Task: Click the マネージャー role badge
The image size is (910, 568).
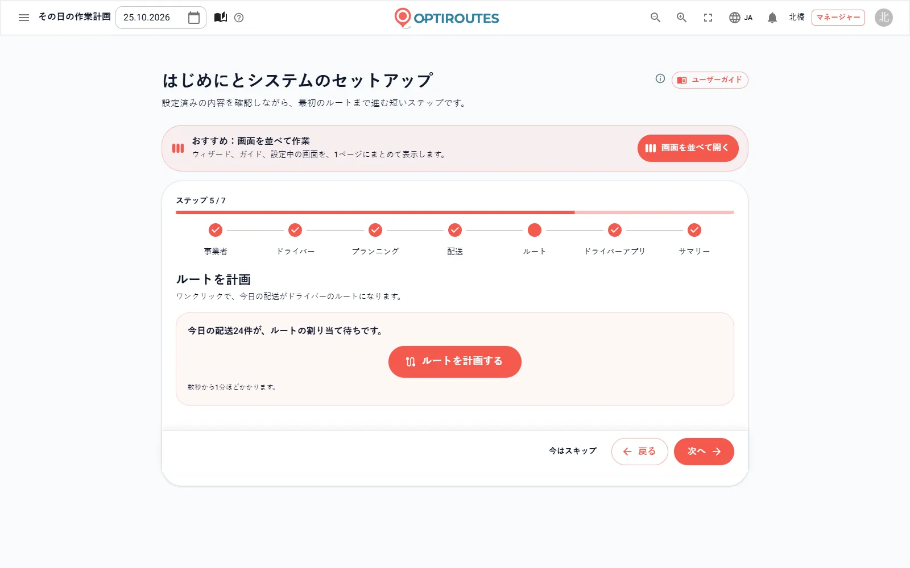Action: pyautogui.click(x=838, y=18)
